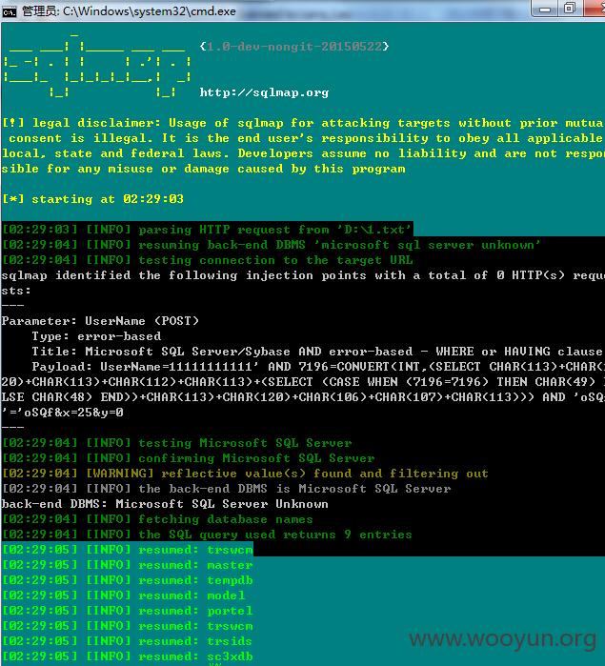Minimize the cmd.exe window
This screenshot has width=605, height=666.
[545, 9]
